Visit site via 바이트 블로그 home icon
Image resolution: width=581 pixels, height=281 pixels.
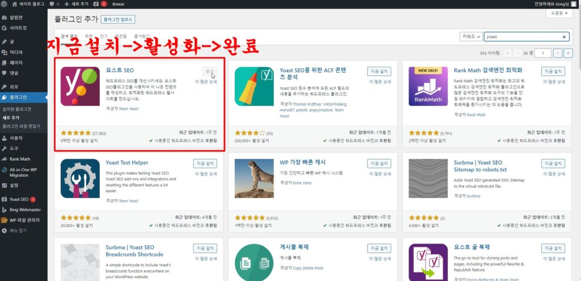[14, 4]
